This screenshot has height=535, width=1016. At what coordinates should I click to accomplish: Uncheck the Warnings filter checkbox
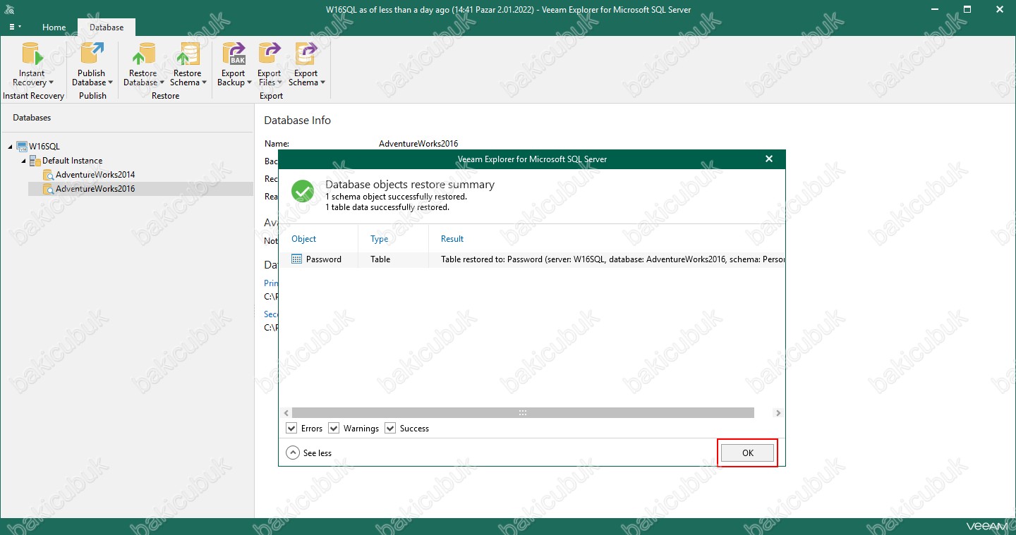pos(334,429)
